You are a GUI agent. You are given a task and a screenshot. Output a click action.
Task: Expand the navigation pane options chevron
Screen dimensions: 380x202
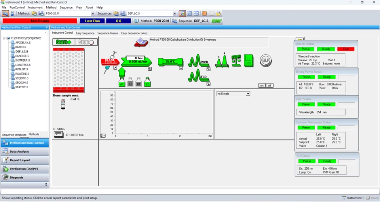point(46,185)
